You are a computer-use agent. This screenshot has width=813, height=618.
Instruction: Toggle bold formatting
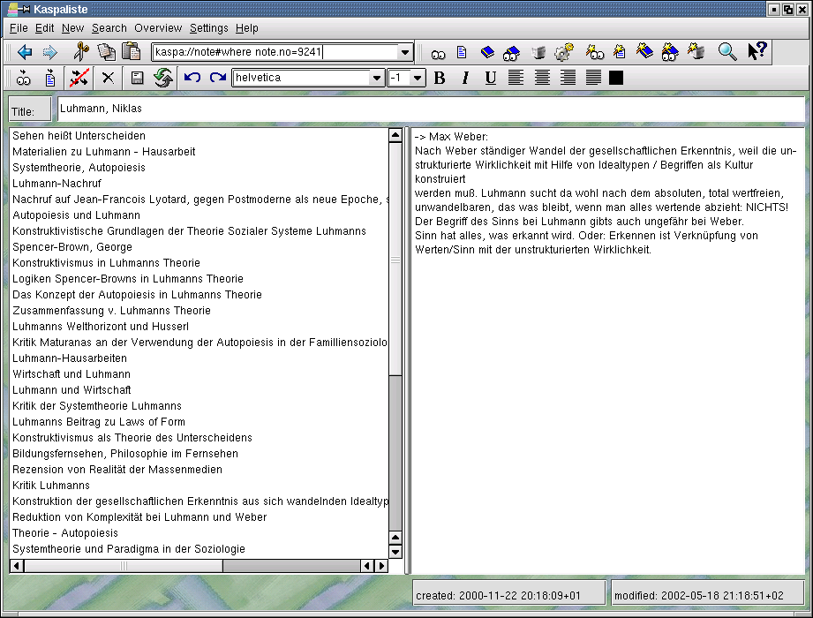pyautogui.click(x=440, y=78)
